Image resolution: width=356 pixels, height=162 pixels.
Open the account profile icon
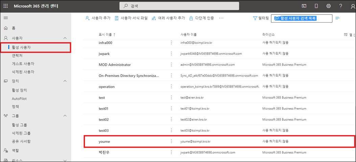353,6
